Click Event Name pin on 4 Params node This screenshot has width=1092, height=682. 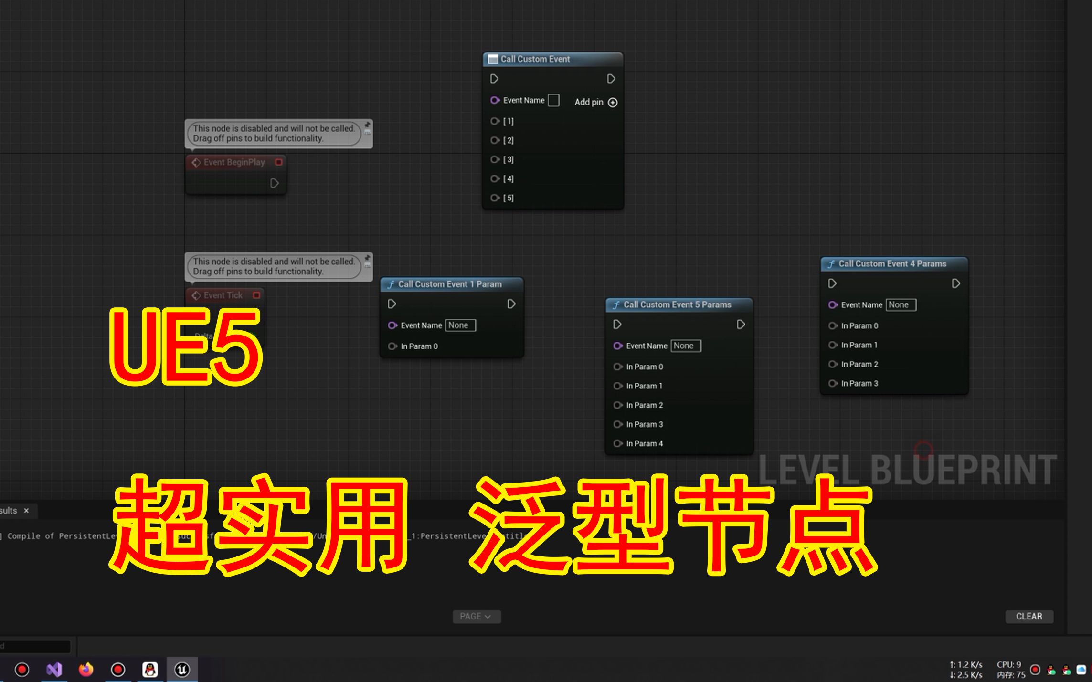click(x=833, y=305)
